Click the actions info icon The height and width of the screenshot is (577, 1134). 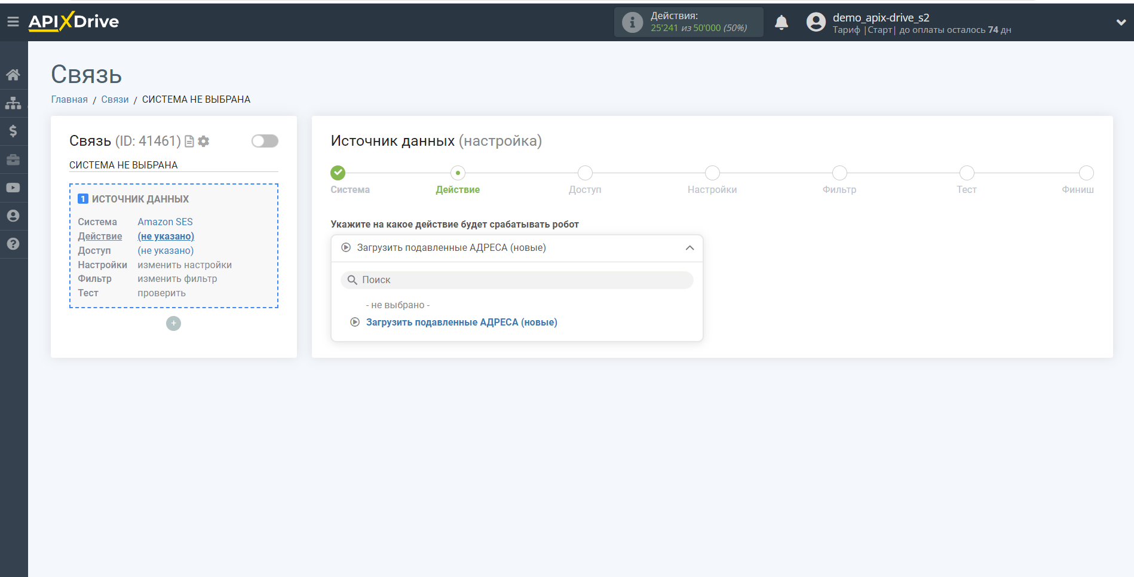coord(632,23)
